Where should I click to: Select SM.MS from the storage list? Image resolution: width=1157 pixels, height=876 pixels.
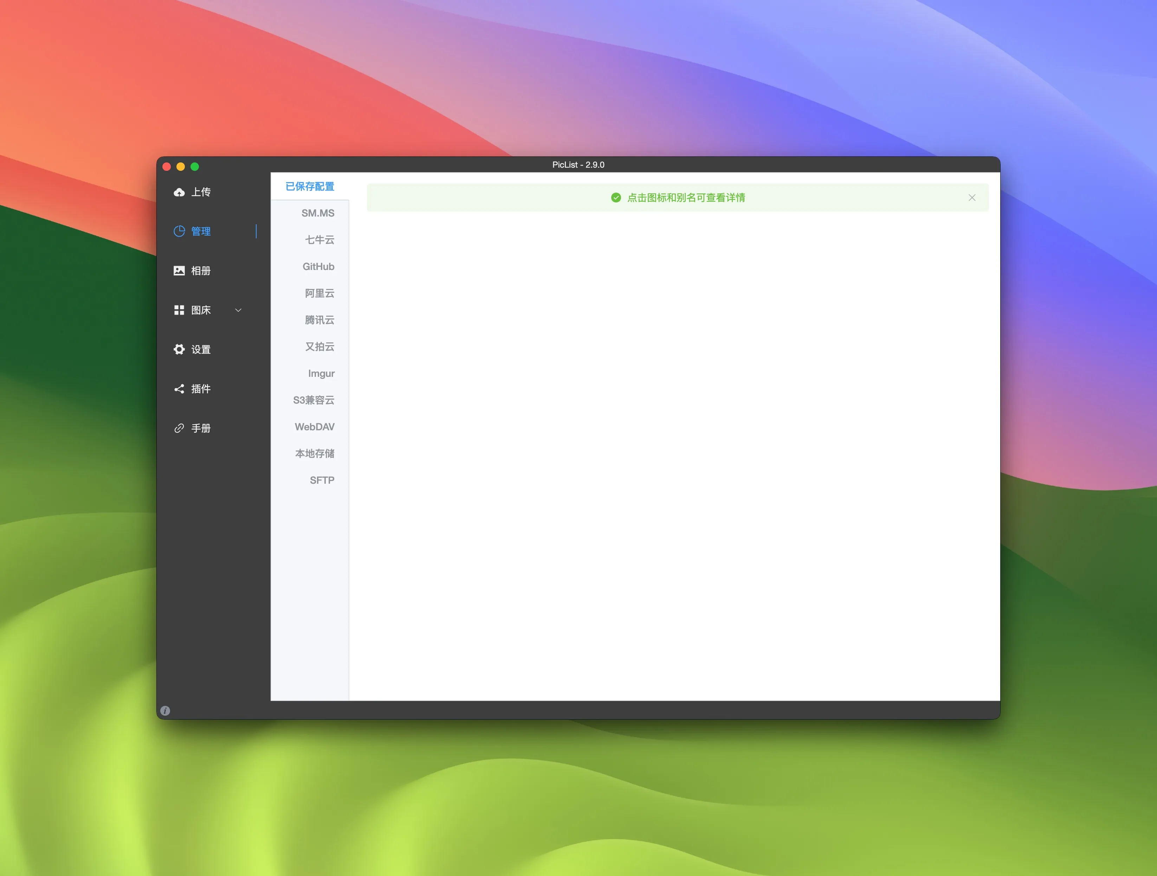[x=318, y=213]
